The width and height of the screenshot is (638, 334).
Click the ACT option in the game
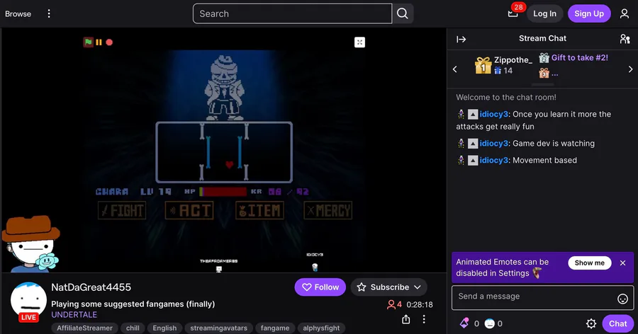tap(189, 210)
